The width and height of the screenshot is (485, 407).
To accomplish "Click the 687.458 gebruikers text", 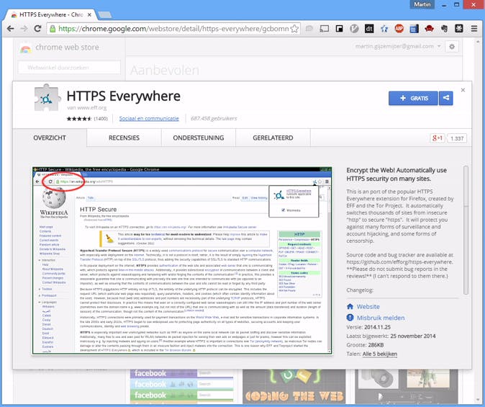I will (x=214, y=118).
